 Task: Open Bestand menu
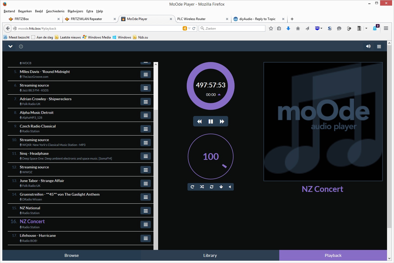(x=9, y=11)
